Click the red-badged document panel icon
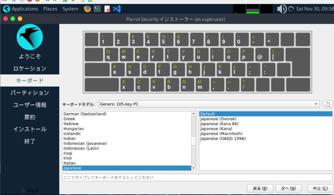 click(x=107, y=9)
